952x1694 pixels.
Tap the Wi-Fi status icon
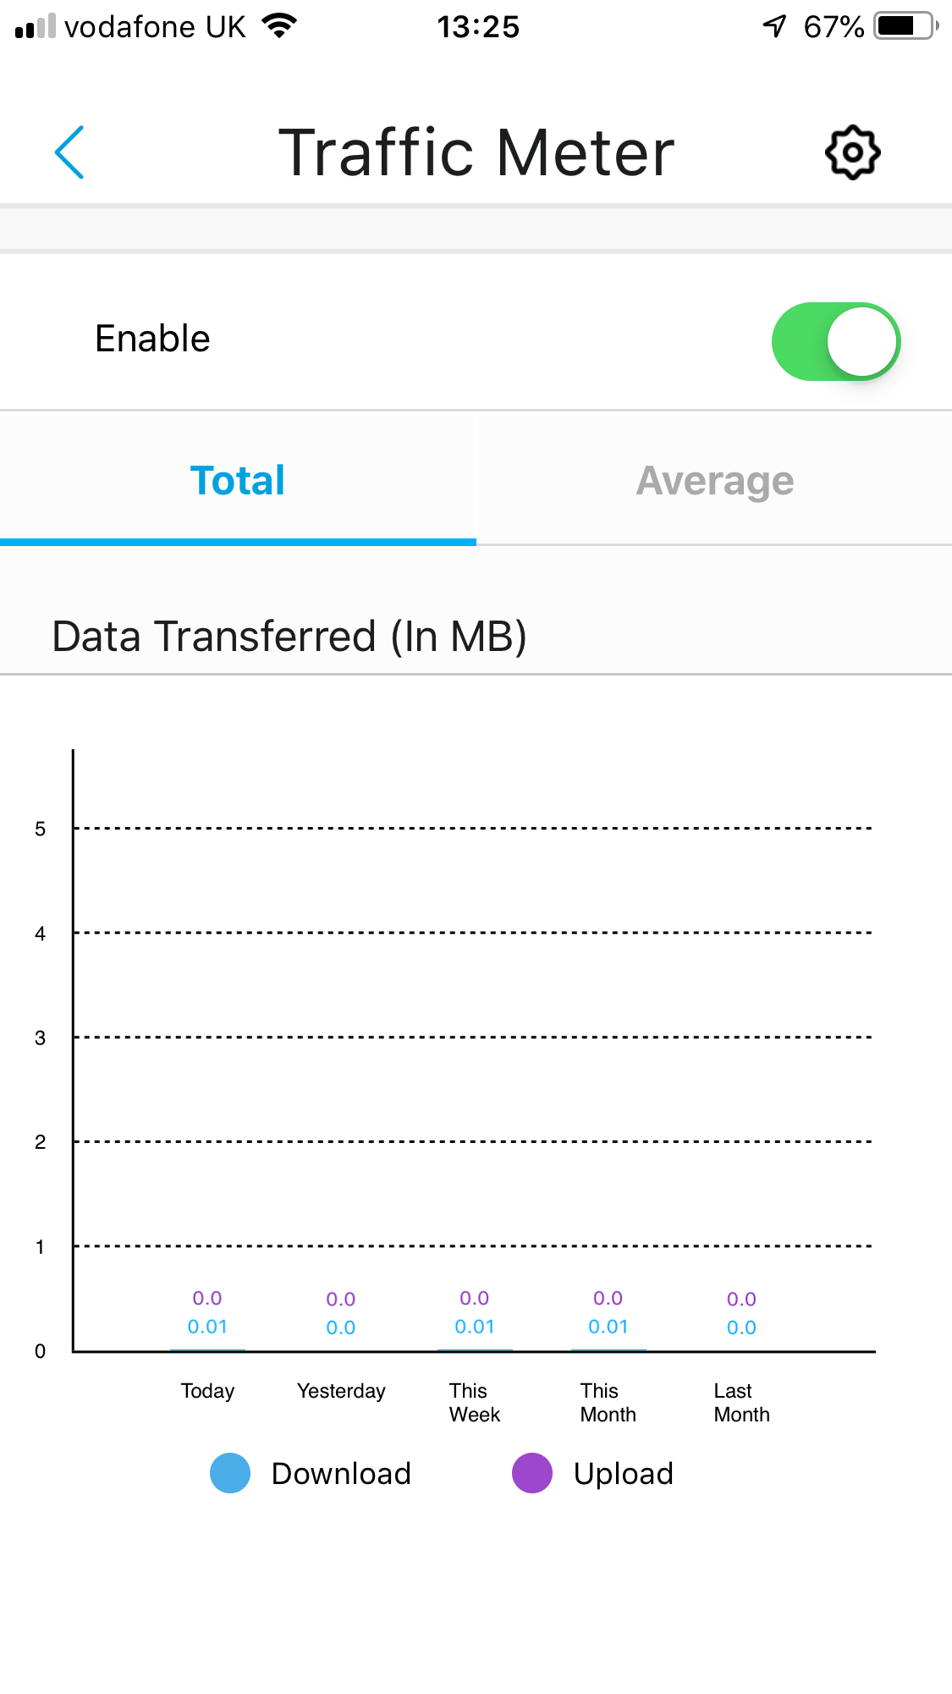click(x=279, y=25)
